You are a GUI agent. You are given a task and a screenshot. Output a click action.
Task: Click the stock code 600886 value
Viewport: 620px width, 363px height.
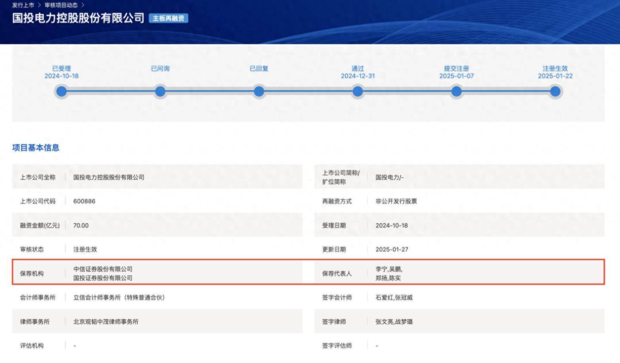point(84,201)
